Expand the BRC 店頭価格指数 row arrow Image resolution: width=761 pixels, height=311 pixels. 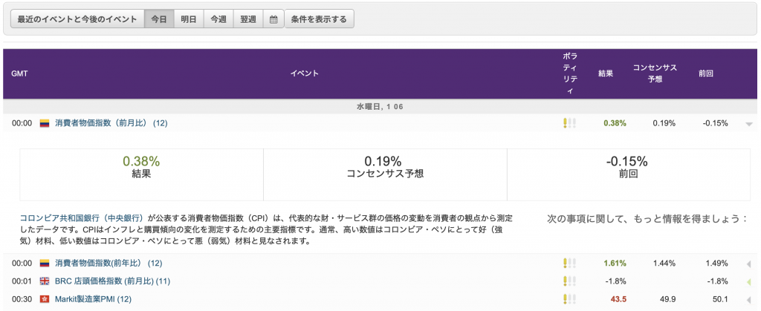[750, 281]
